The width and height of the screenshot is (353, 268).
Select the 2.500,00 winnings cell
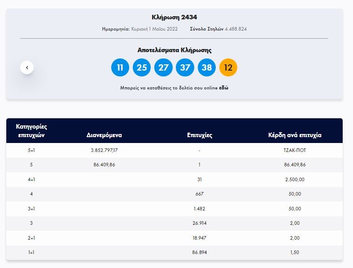coord(295,179)
